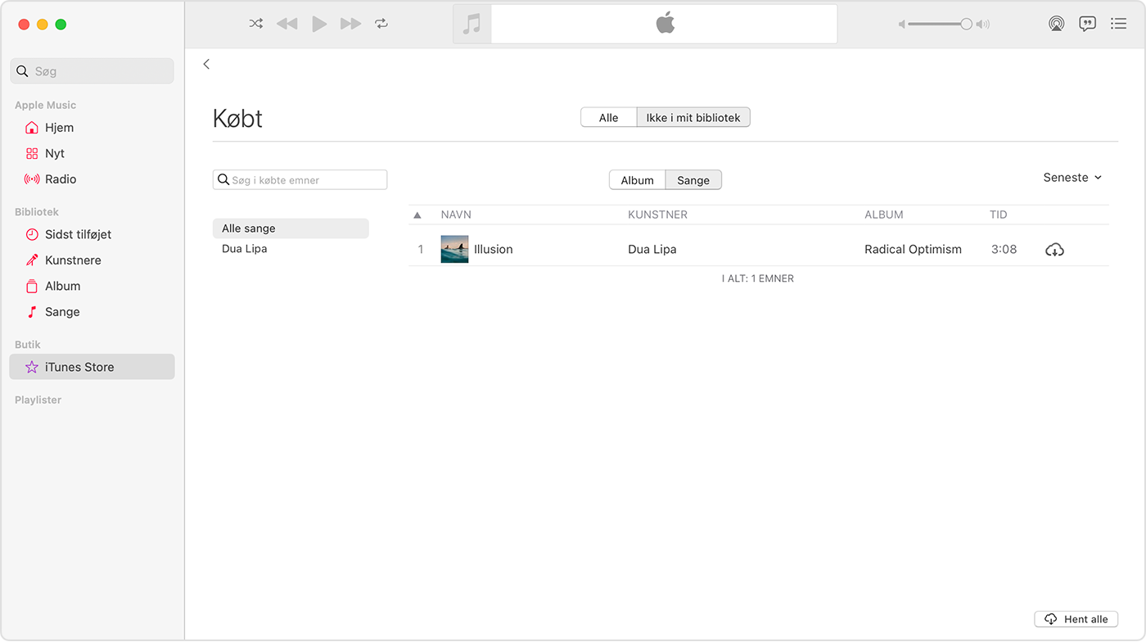Skip to the next track
This screenshot has width=1146, height=642.
[x=350, y=24]
